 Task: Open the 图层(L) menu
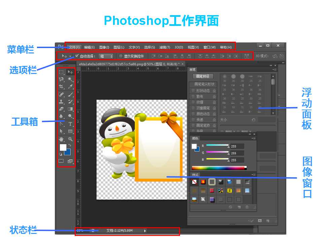[119, 47]
